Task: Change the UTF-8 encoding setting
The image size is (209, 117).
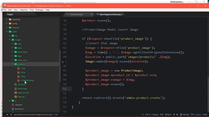Action: (x=147, y=114)
